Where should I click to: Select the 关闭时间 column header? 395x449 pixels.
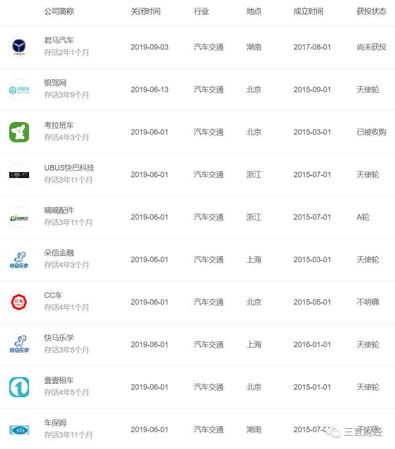click(146, 11)
